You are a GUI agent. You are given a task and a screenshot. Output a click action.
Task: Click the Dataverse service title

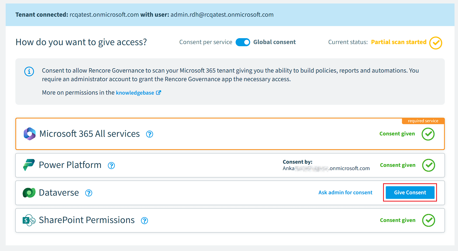pyautogui.click(x=59, y=192)
